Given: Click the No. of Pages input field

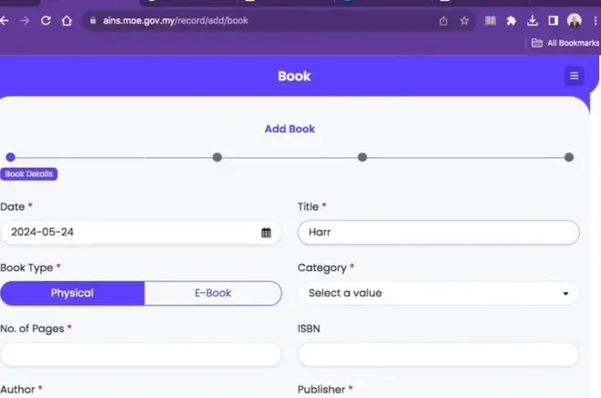Looking at the screenshot, I should [141, 354].
